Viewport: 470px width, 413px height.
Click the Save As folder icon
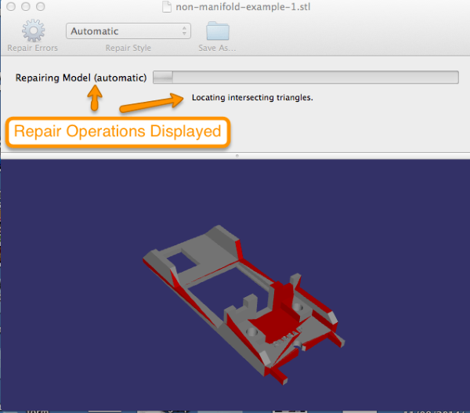217,31
